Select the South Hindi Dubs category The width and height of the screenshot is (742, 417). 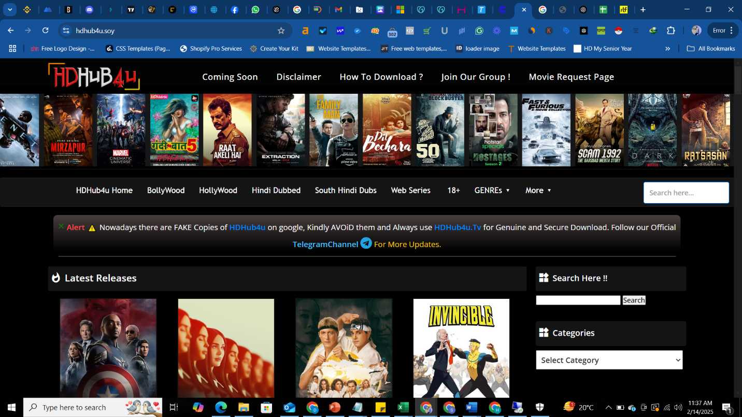coord(346,190)
